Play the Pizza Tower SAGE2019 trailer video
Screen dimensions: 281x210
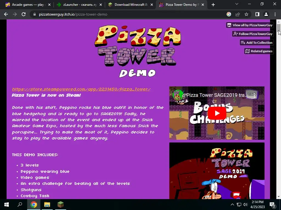tap(217, 113)
